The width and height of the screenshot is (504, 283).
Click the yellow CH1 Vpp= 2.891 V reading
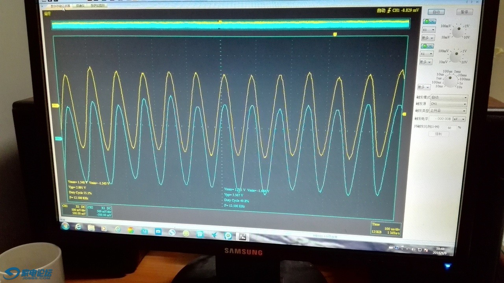(77, 188)
